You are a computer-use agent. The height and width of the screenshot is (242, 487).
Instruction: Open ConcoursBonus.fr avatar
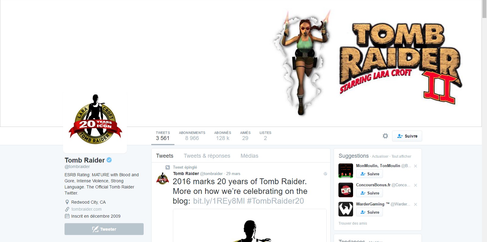click(346, 190)
